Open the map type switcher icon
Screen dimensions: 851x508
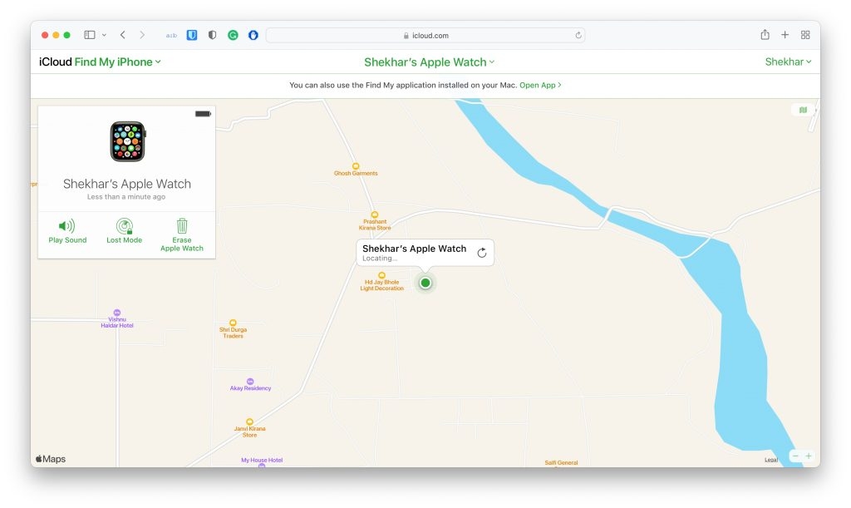pyautogui.click(x=803, y=111)
